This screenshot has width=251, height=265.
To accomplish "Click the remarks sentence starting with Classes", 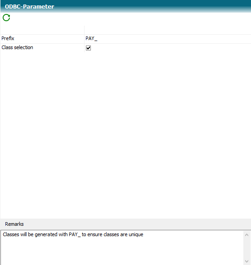I will pos(73,234).
